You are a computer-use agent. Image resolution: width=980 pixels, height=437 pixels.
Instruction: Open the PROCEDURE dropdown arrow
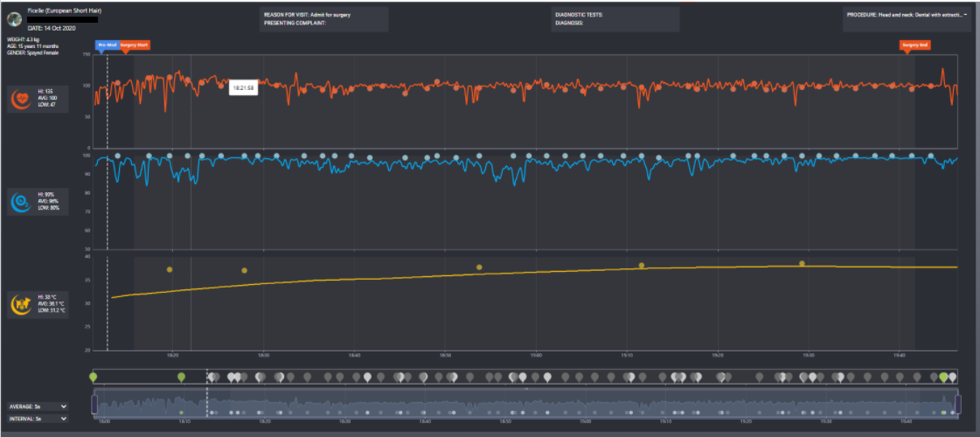966,14
